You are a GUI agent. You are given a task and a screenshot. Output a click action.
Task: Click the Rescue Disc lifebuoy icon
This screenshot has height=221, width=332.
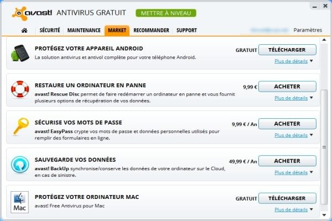tap(20, 90)
